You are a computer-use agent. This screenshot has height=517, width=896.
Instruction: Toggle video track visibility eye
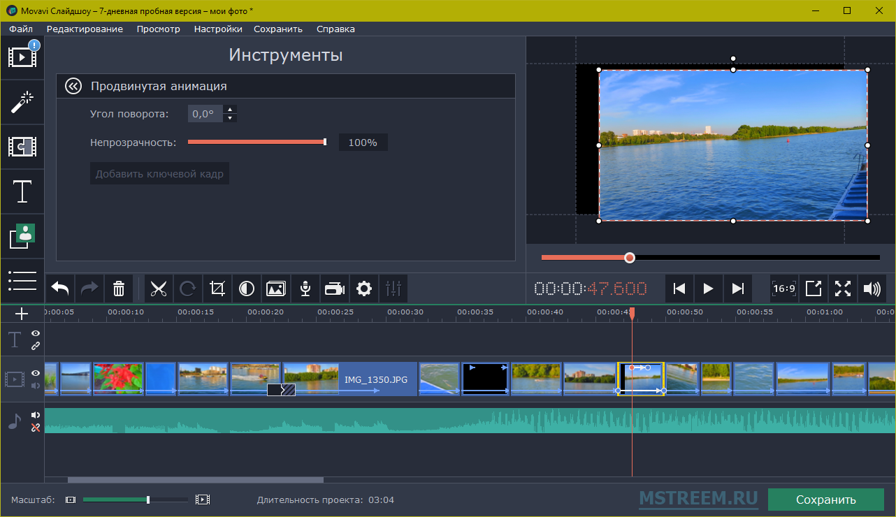(x=36, y=373)
